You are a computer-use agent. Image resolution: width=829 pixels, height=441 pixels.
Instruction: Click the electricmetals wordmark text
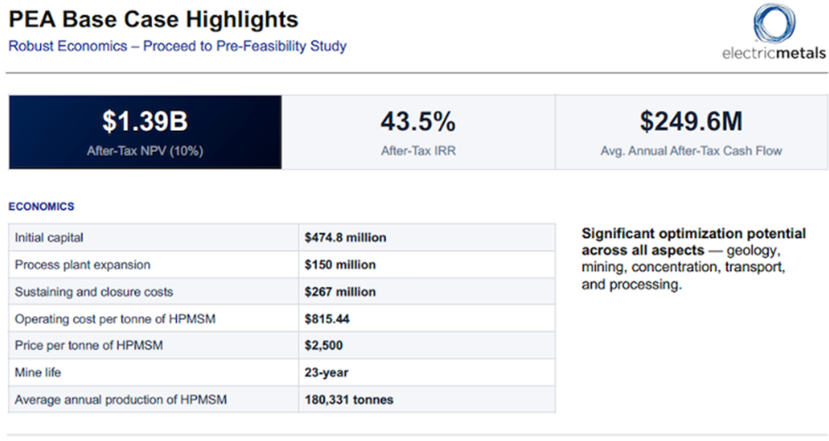click(773, 53)
